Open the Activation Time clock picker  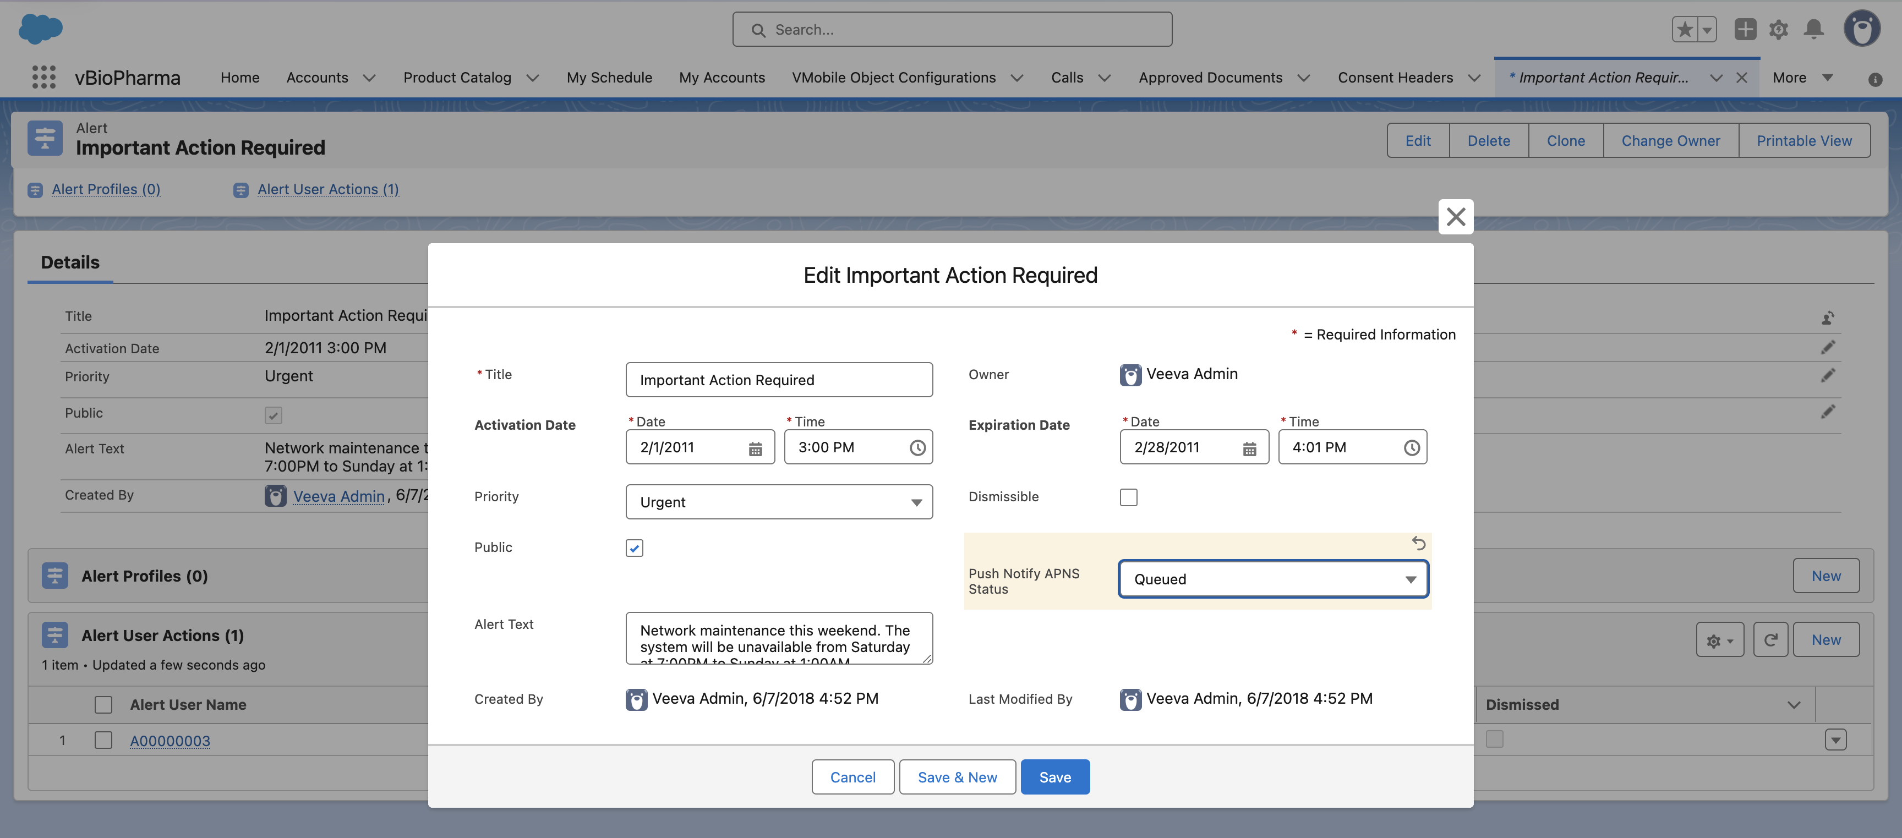[917, 448]
